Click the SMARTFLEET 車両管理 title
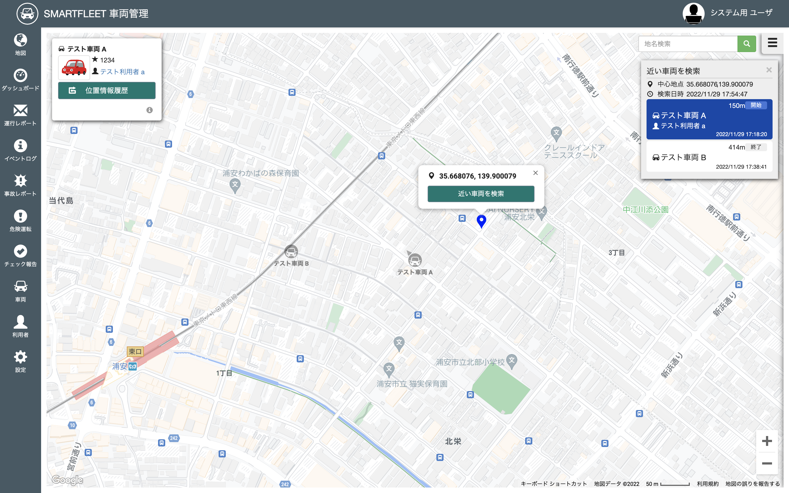 (x=96, y=14)
